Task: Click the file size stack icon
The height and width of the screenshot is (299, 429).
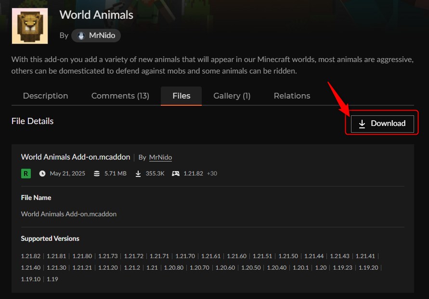Action: pos(97,174)
